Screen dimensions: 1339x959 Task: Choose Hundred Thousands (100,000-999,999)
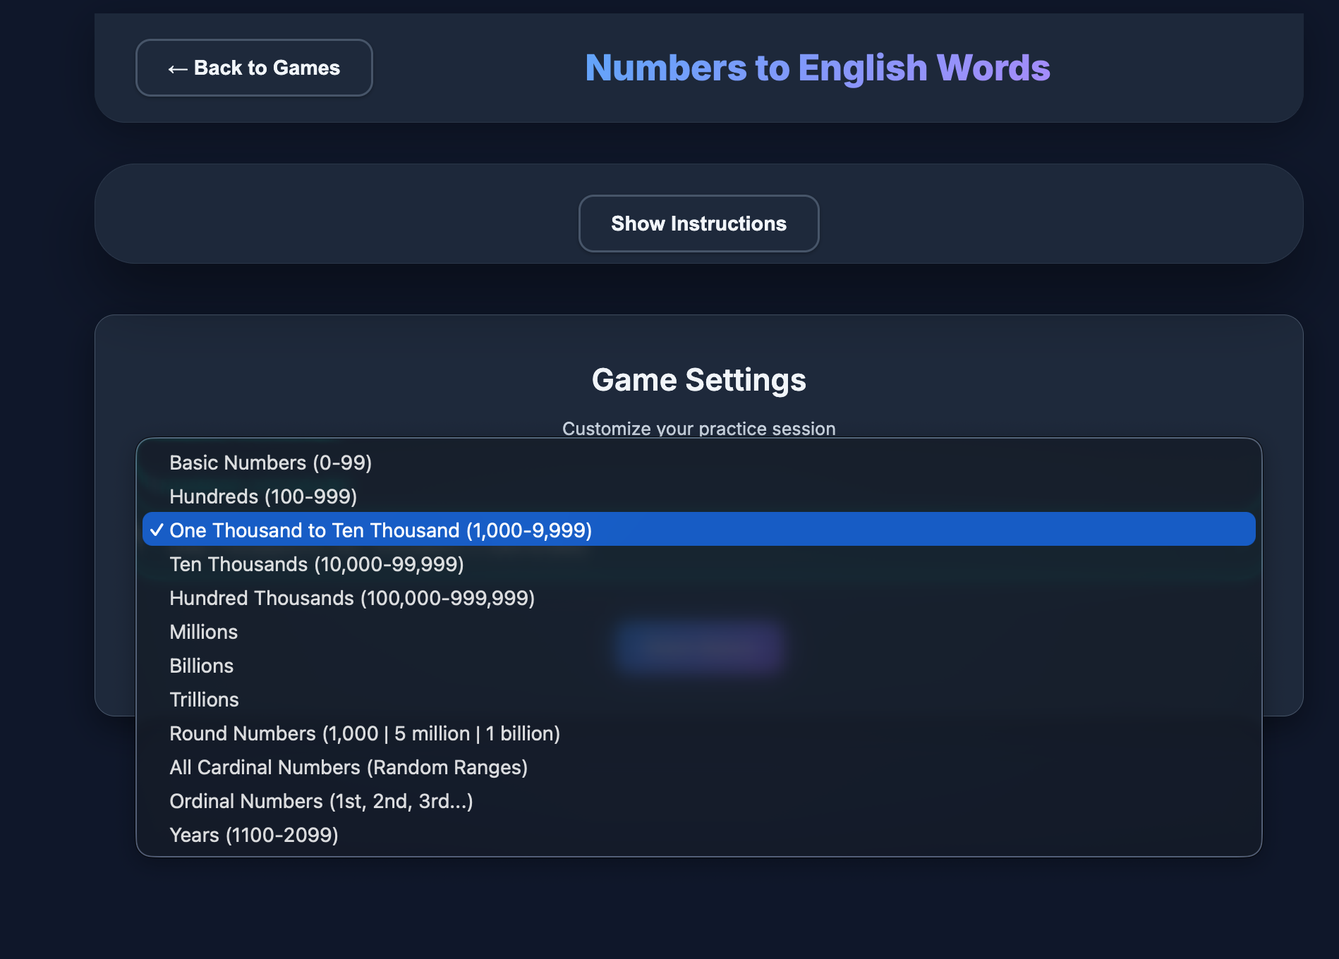pyautogui.click(x=352, y=598)
